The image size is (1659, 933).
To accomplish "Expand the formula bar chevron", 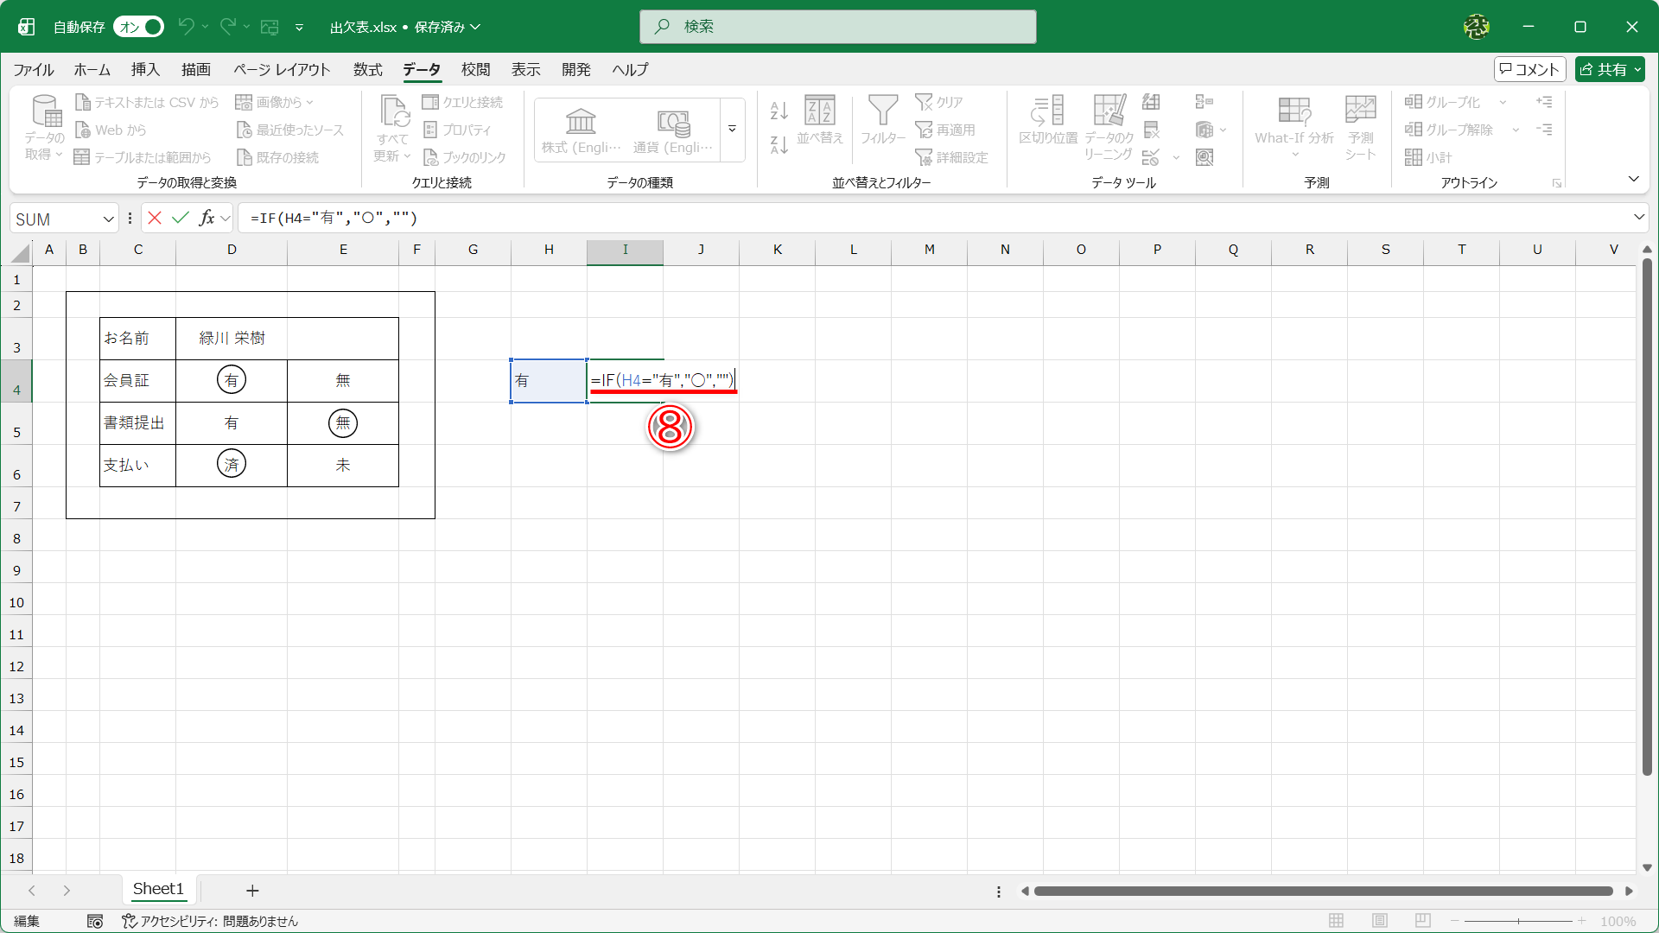I will tap(1638, 218).
